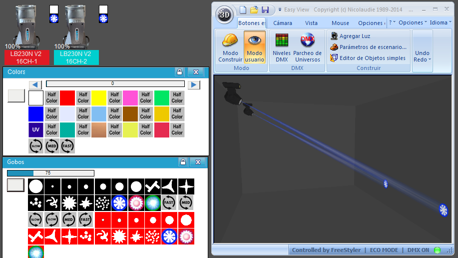
Task: Open the Idioma language dropdown
Action: (x=441, y=22)
